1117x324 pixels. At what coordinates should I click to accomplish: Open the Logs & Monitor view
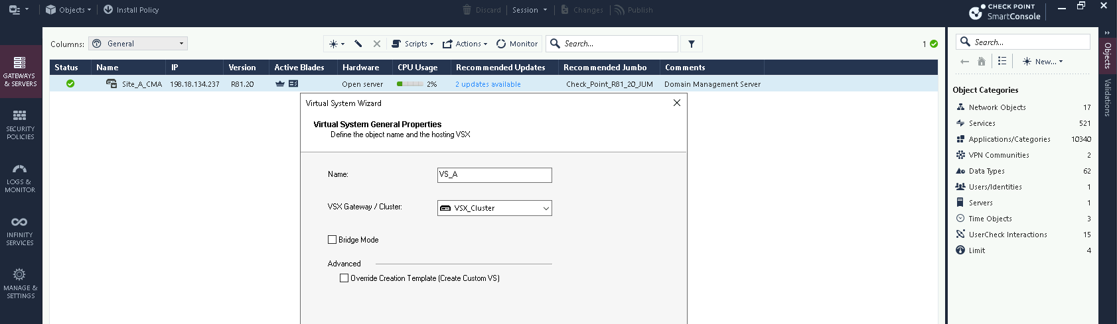pyautogui.click(x=20, y=178)
